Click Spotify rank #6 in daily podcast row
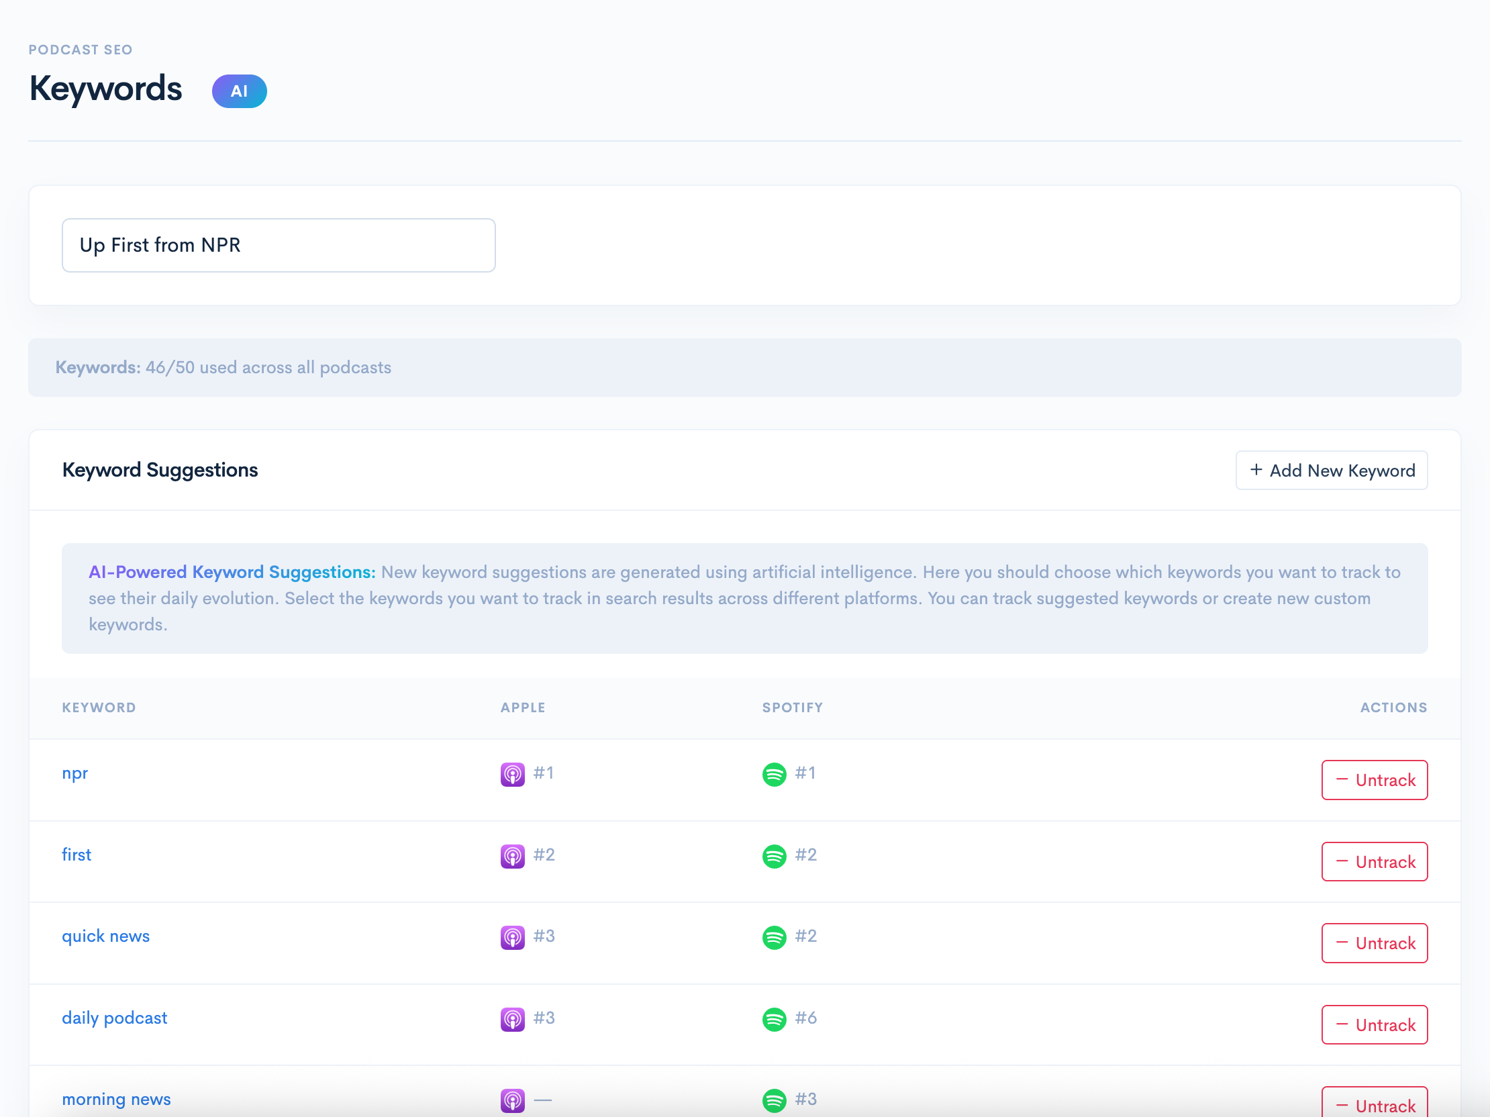Viewport: 1490px width, 1117px height. click(x=805, y=1017)
